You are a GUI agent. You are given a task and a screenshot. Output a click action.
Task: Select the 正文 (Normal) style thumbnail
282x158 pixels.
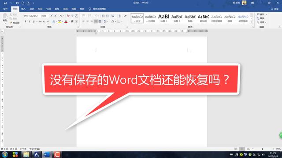(137, 18)
